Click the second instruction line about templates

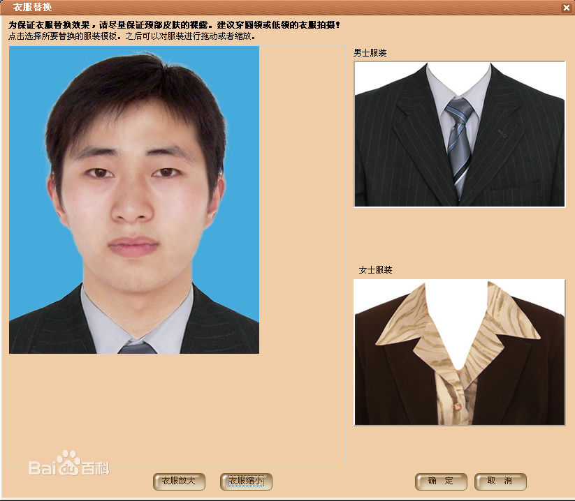[132, 36]
